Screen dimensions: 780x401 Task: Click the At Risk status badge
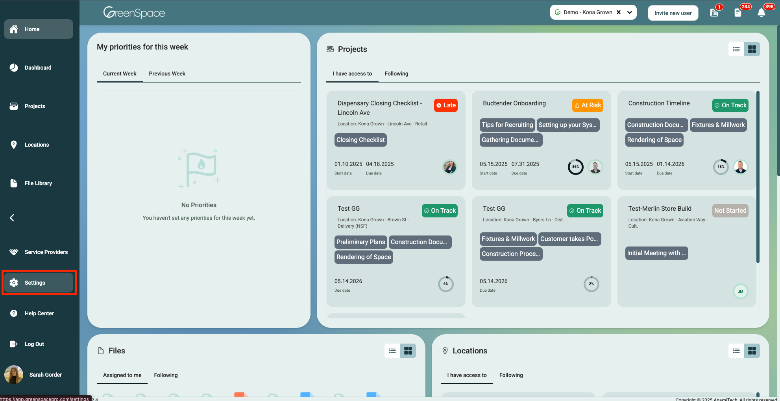pyautogui.click(x=588, y=105)
